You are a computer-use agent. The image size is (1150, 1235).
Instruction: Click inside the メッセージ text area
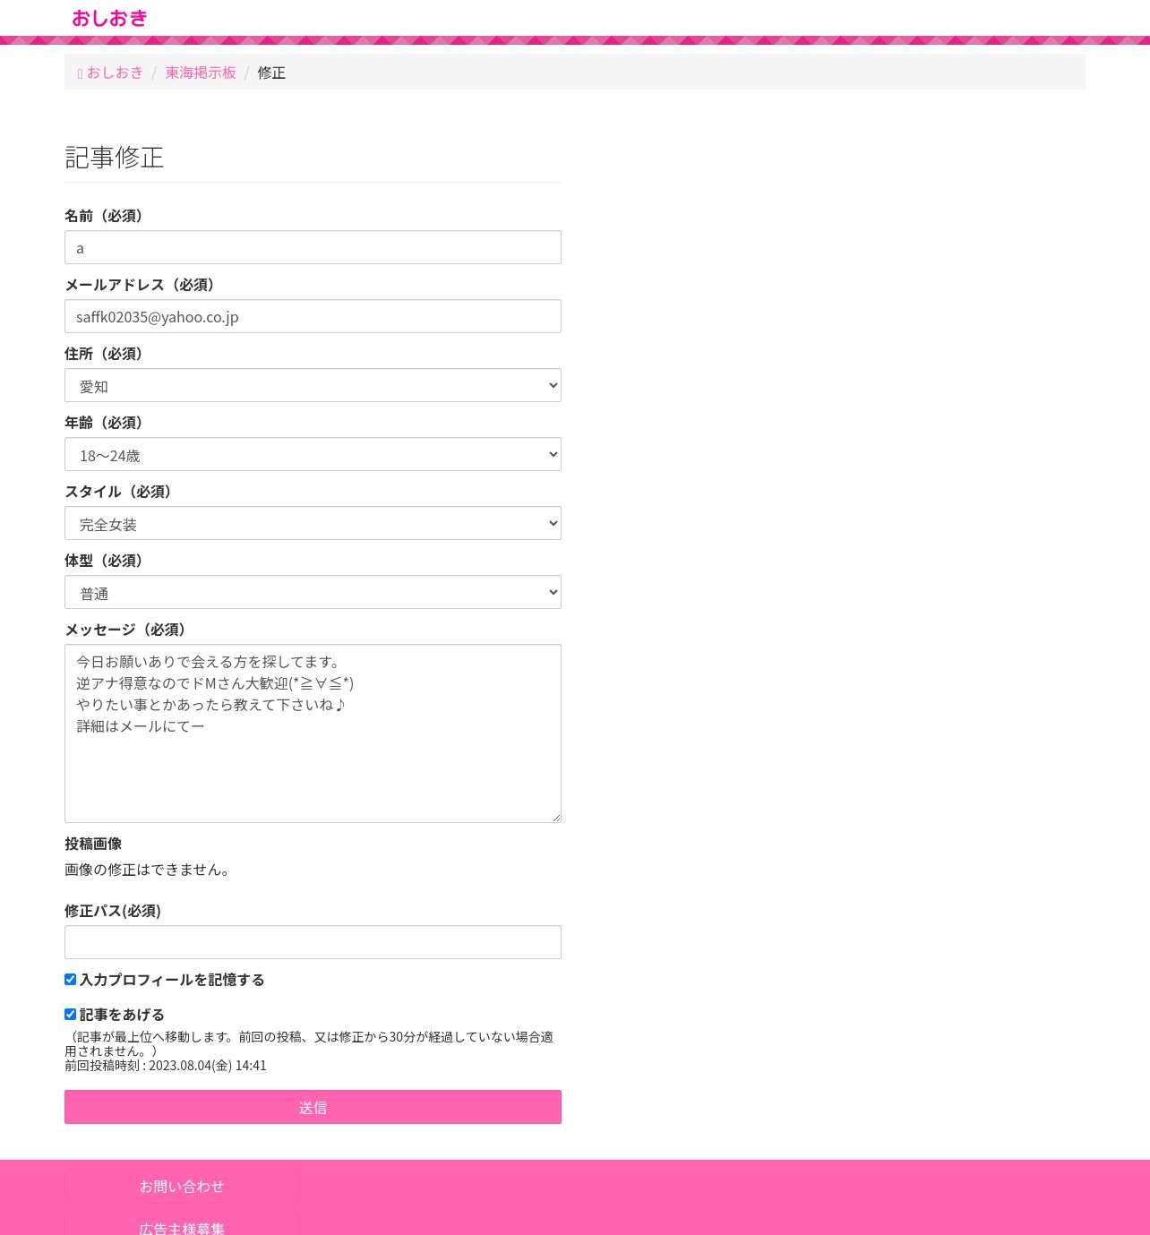click(313, 733)
